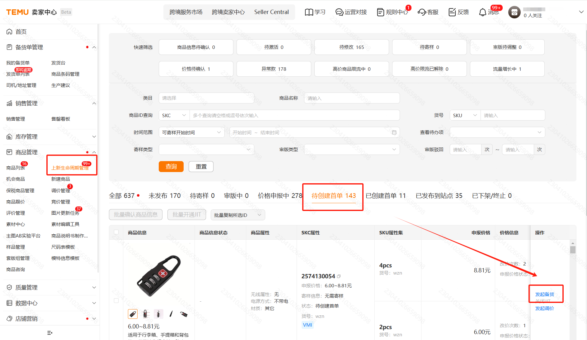The height and width of the screenshot is (340, 587).
Task: Click the 发起调价 link
Action: pyautogui.click(x=544, y=308)
